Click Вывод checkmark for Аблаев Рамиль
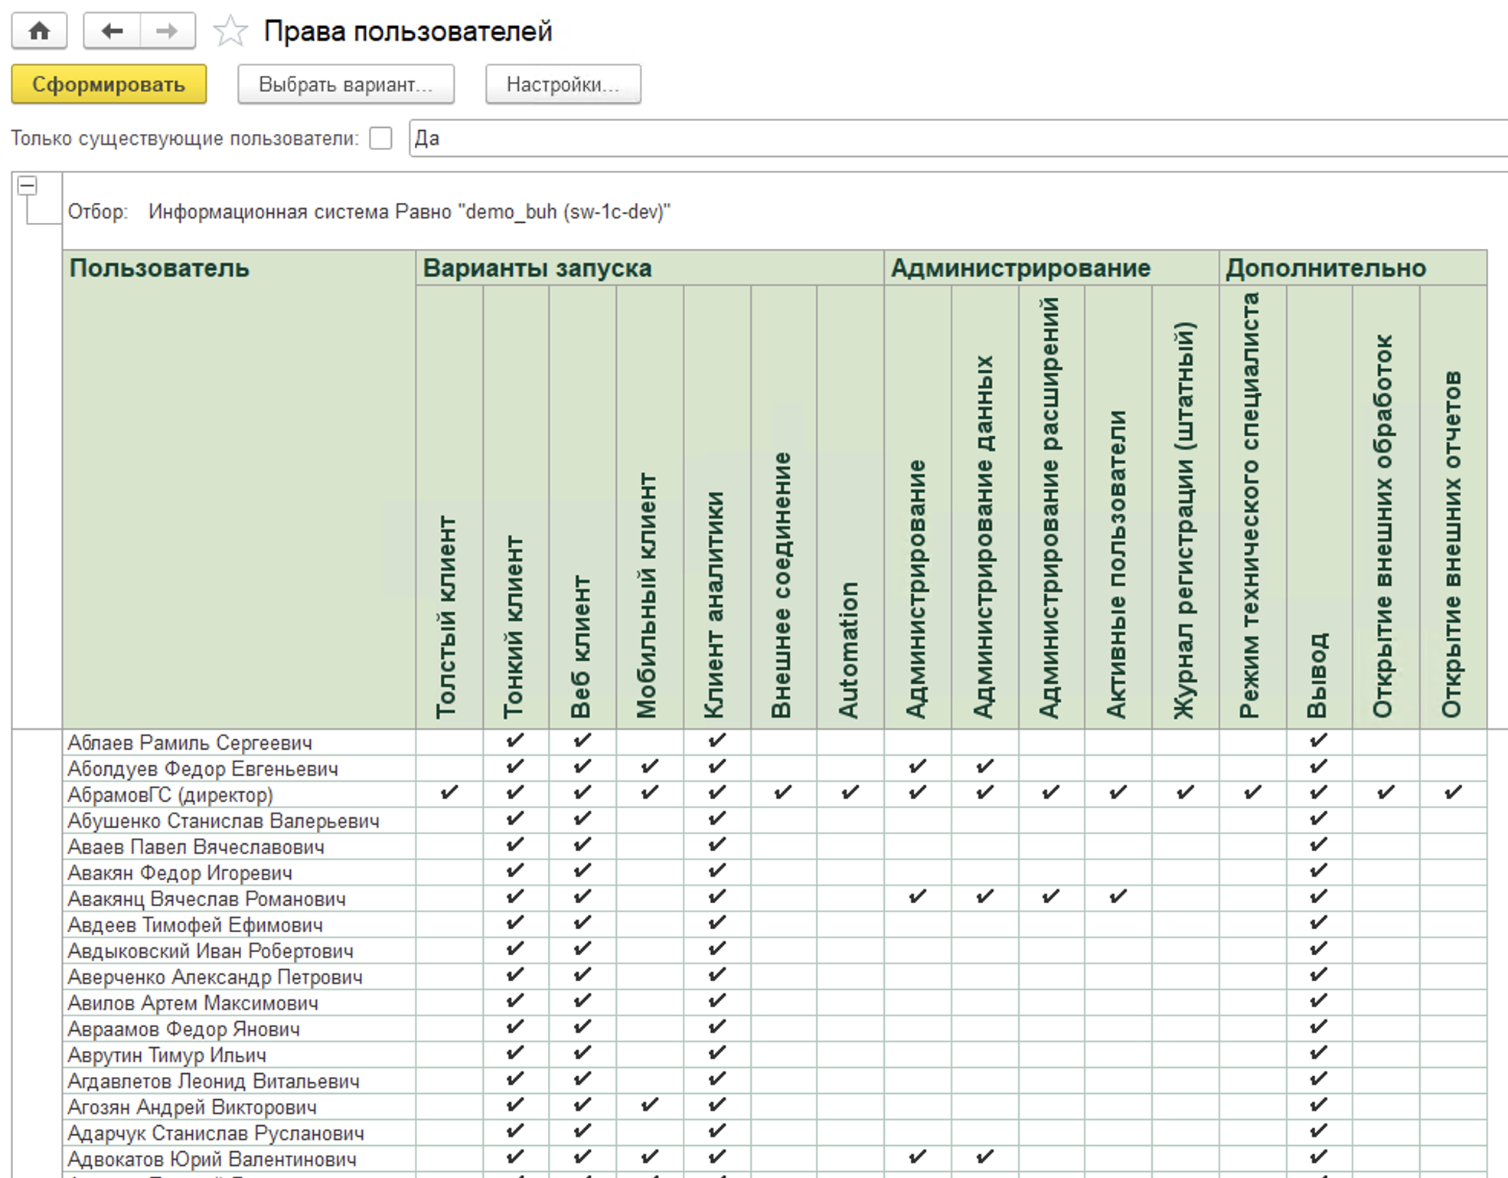Image resolution: width=1508 pixels, height=1178 pixels. [1318, 741]
